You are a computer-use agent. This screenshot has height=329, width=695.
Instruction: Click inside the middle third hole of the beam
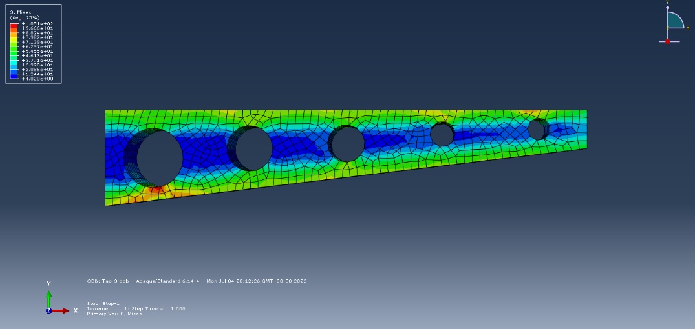tap(348, 144)
